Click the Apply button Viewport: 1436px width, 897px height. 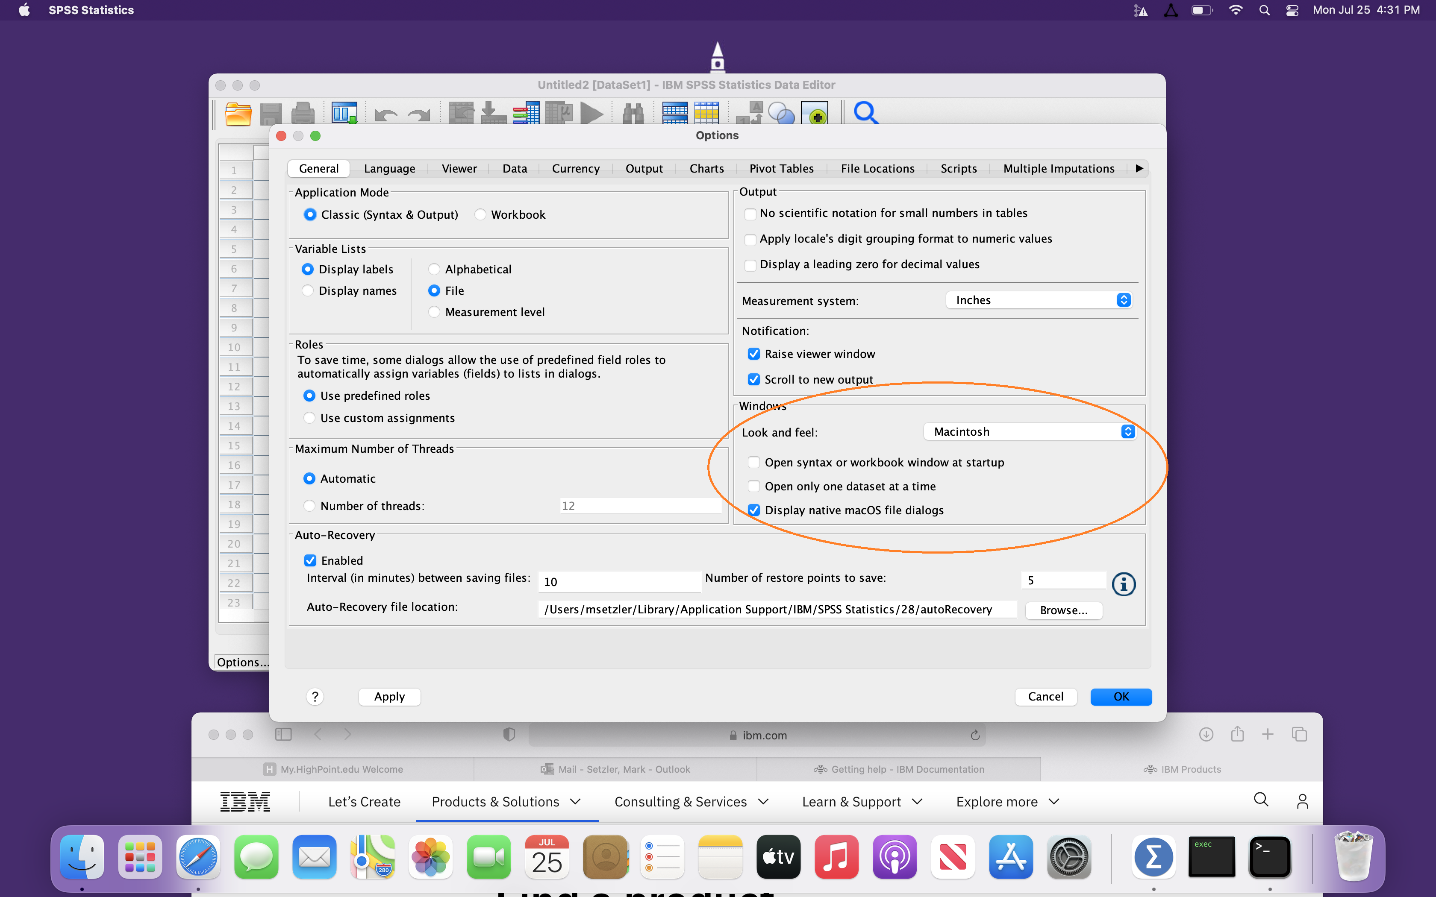click(390, 695)
